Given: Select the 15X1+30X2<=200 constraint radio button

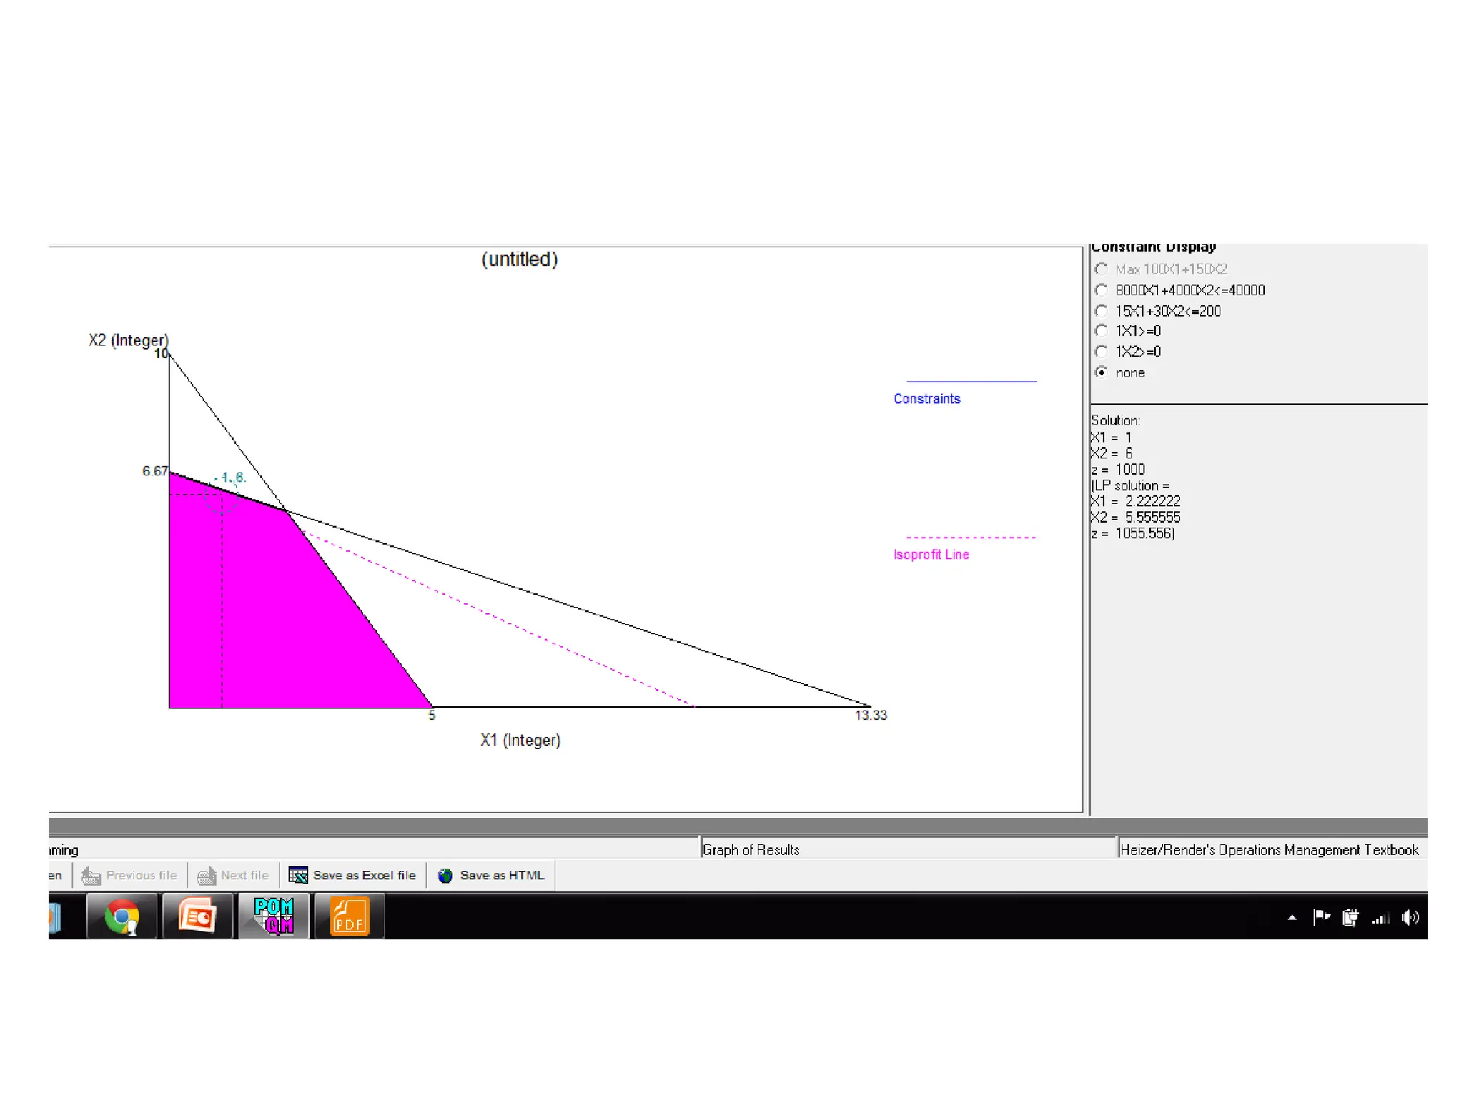Looking at the screenshot, I should point(1102,311).
